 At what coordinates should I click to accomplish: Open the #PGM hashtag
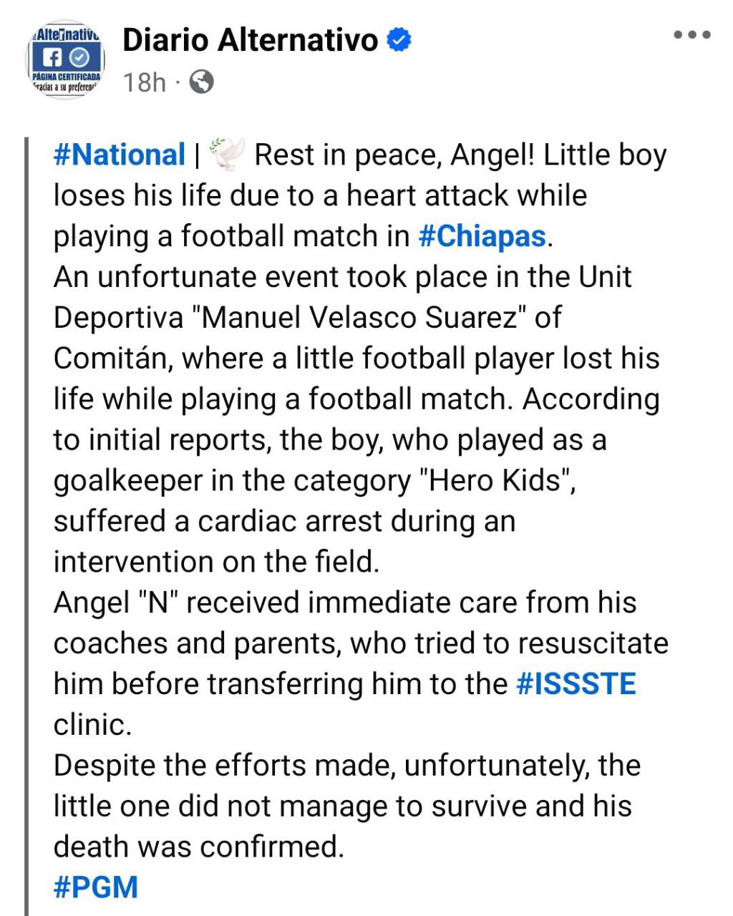click(x=95, y=887)
